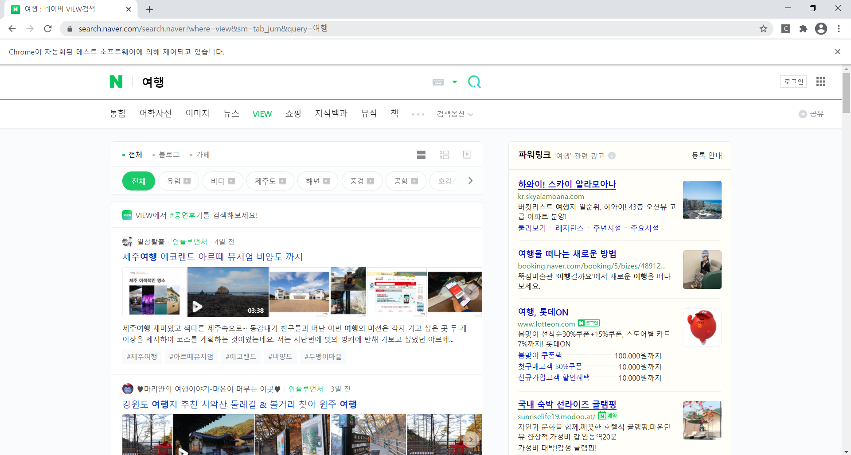This screenshot has height=455, width=851.
Task: Bookmark this page with the star icon
Action: [x=763, y=29]
